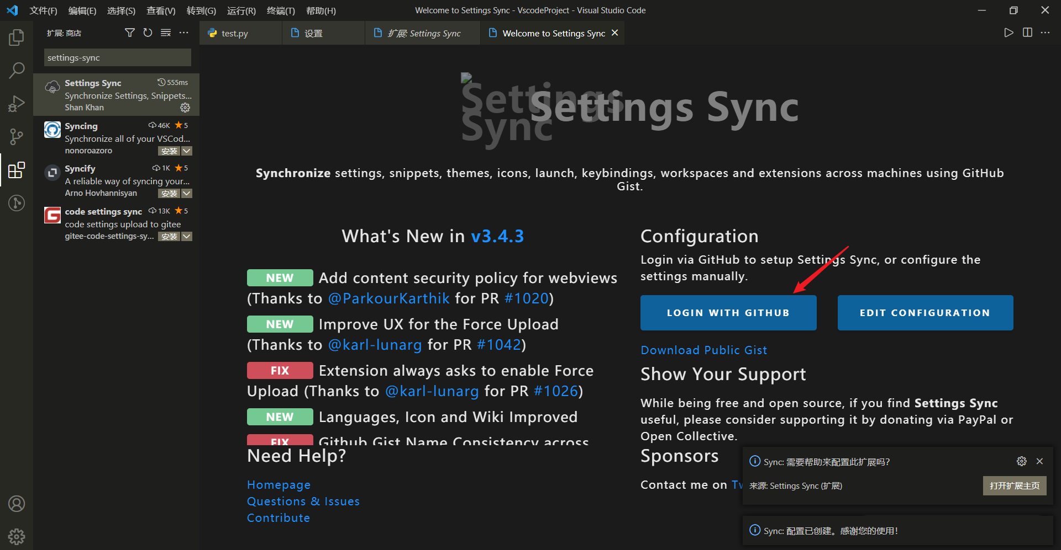
Task: Open manage gear for Settings Sync extension
Action: click(185, 108)
